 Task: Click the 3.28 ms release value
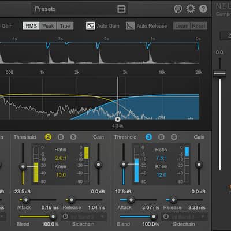tap(197, 207)
